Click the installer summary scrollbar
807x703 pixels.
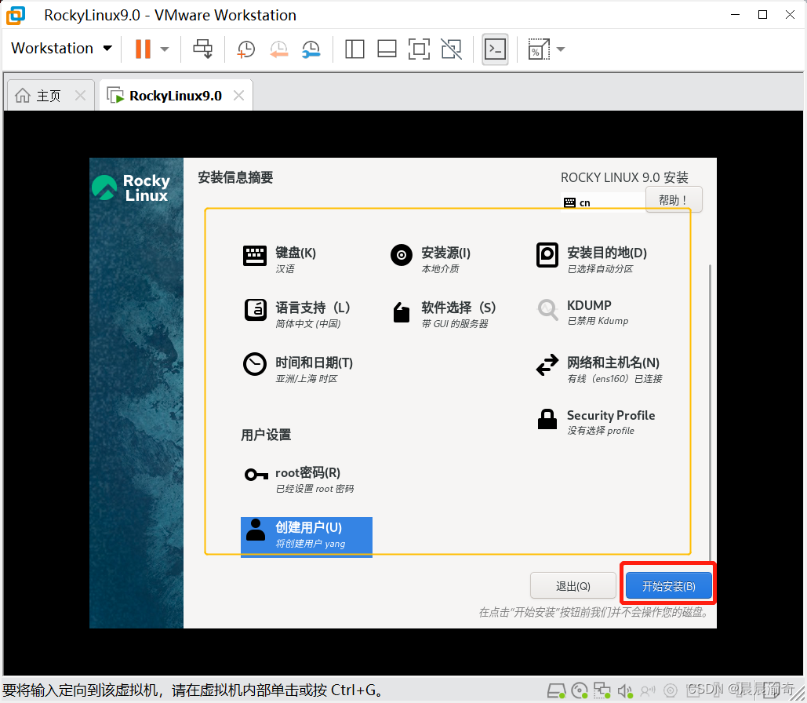pyautogui.click(x=711, y=412)
